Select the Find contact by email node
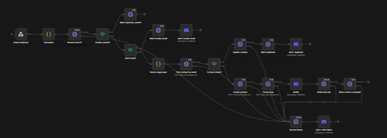 pos(186,64)
